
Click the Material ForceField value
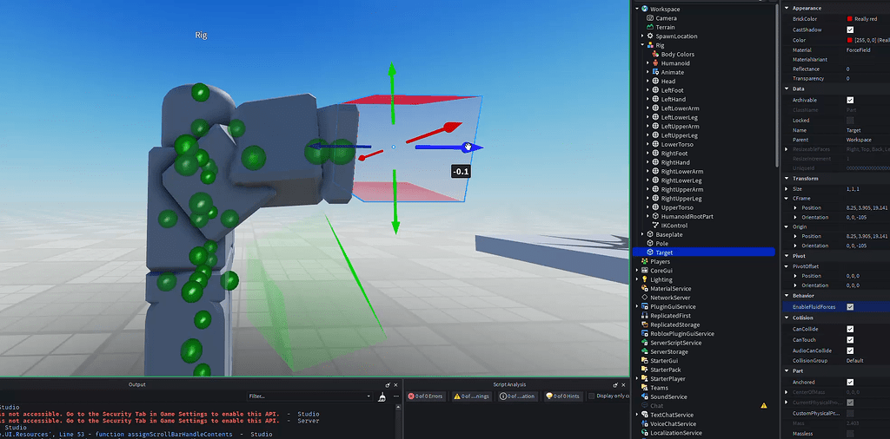pyautogui.click(x=860, y=50)
